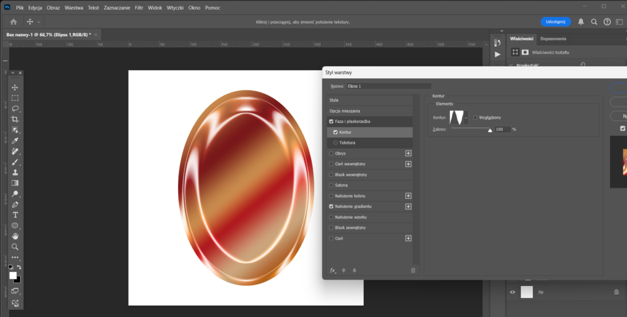
Task: Select the Zoom tool
Action: point(15,247)
